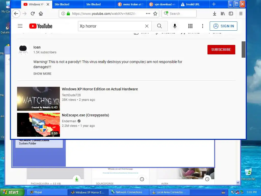
Task: Click the clock icon on SourceForge card
Action: click(142, 179)
